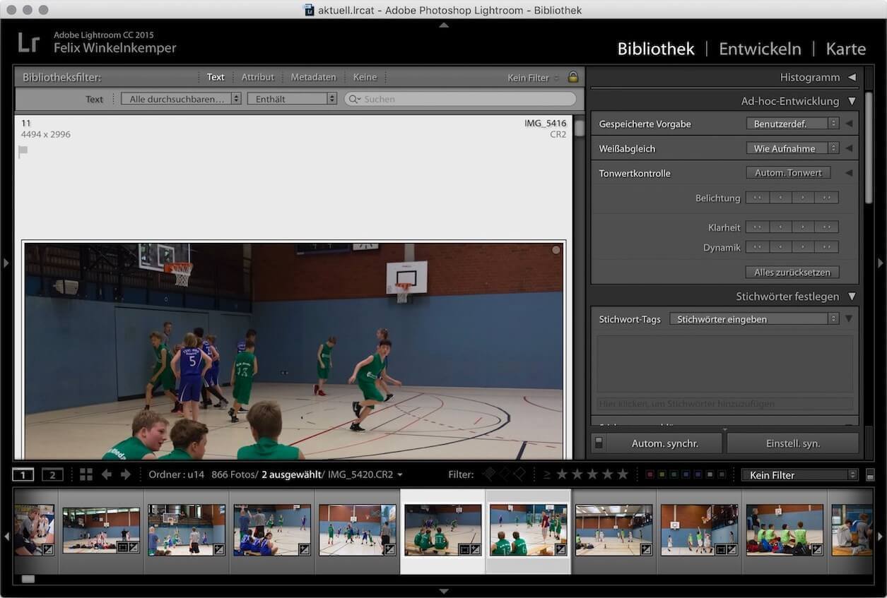887x598 pixels.
Task: Toggle the red color label filter
Action: point(650,474)
